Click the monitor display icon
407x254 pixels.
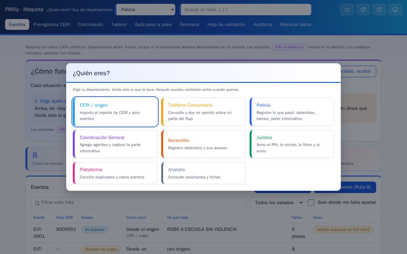395,10
